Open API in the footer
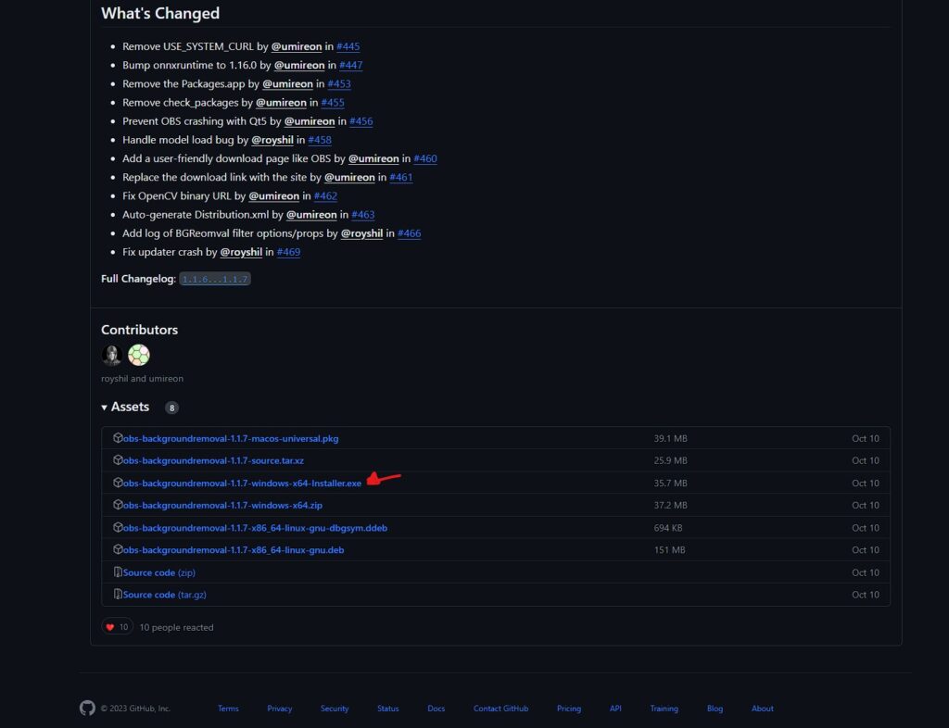This screenshot has height=728, width=949. [x=615, y=709]
